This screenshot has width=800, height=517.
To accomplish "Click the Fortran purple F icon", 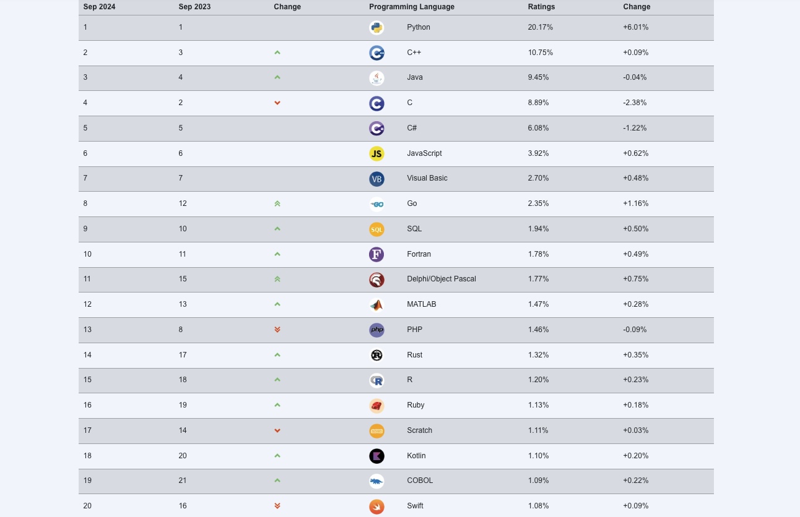I will pyautogui.click(x=376, y=254).
